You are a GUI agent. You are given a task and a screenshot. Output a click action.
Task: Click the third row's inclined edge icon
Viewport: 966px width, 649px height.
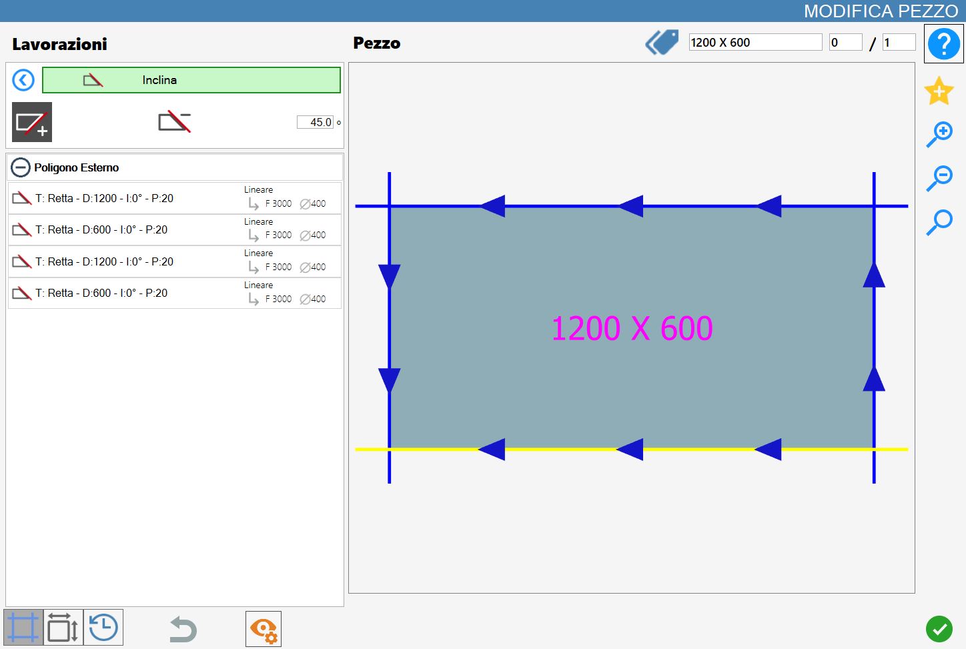click(x=22, y=261)
